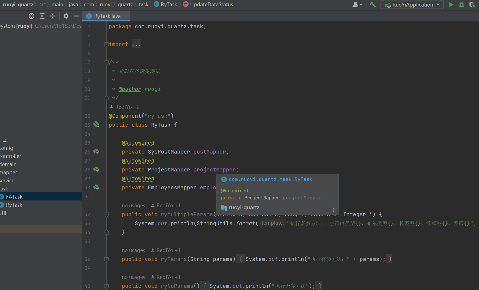
Task: Click Run with Coverage shield icon
Action: pos(472,5)
